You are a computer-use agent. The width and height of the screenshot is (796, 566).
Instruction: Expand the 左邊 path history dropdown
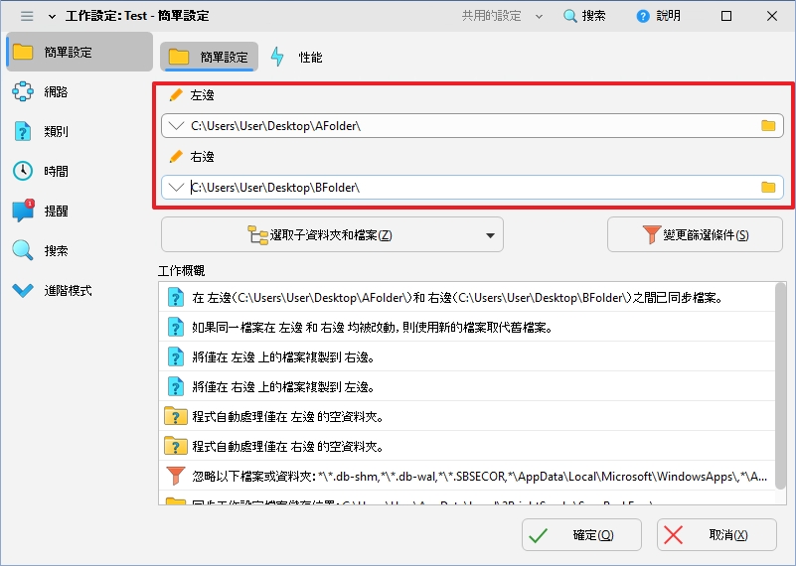176,126
